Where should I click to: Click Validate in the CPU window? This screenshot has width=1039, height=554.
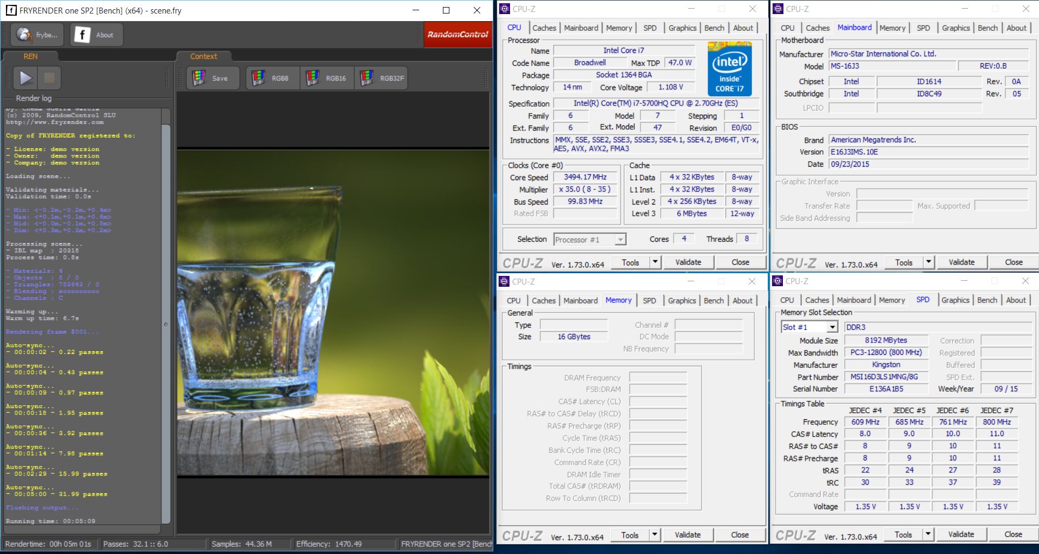(688, 262)
